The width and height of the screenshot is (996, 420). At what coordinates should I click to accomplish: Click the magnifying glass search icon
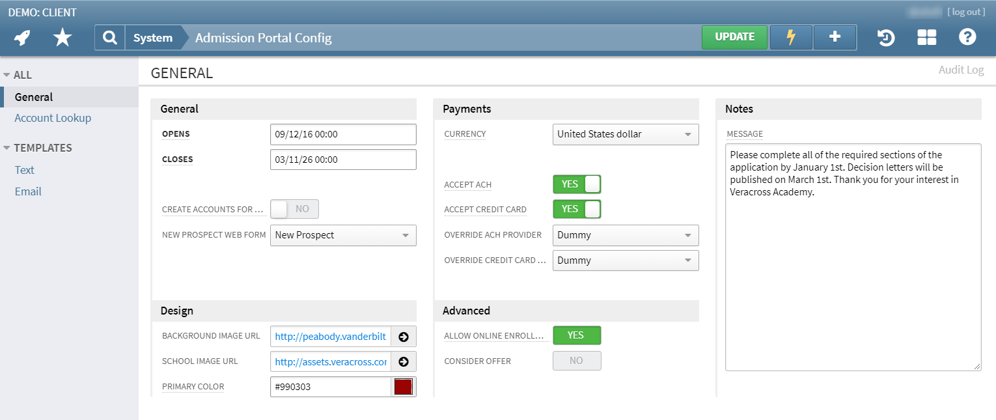(110, 38)
